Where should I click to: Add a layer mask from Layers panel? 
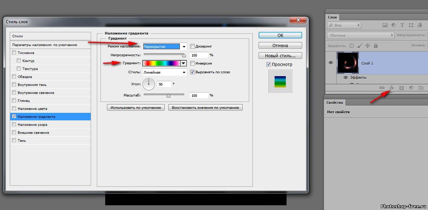point(402,88)
